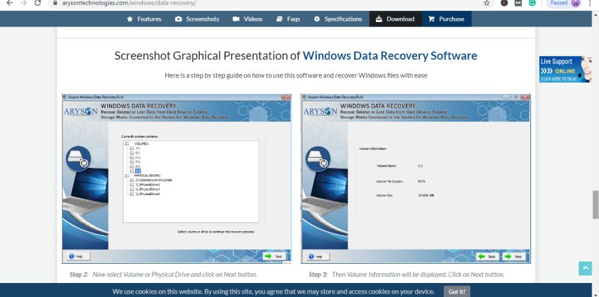This screenshot has height=297, width=599.
Task: Tick the D:\ volume checkbox
Action: point(132,166)
